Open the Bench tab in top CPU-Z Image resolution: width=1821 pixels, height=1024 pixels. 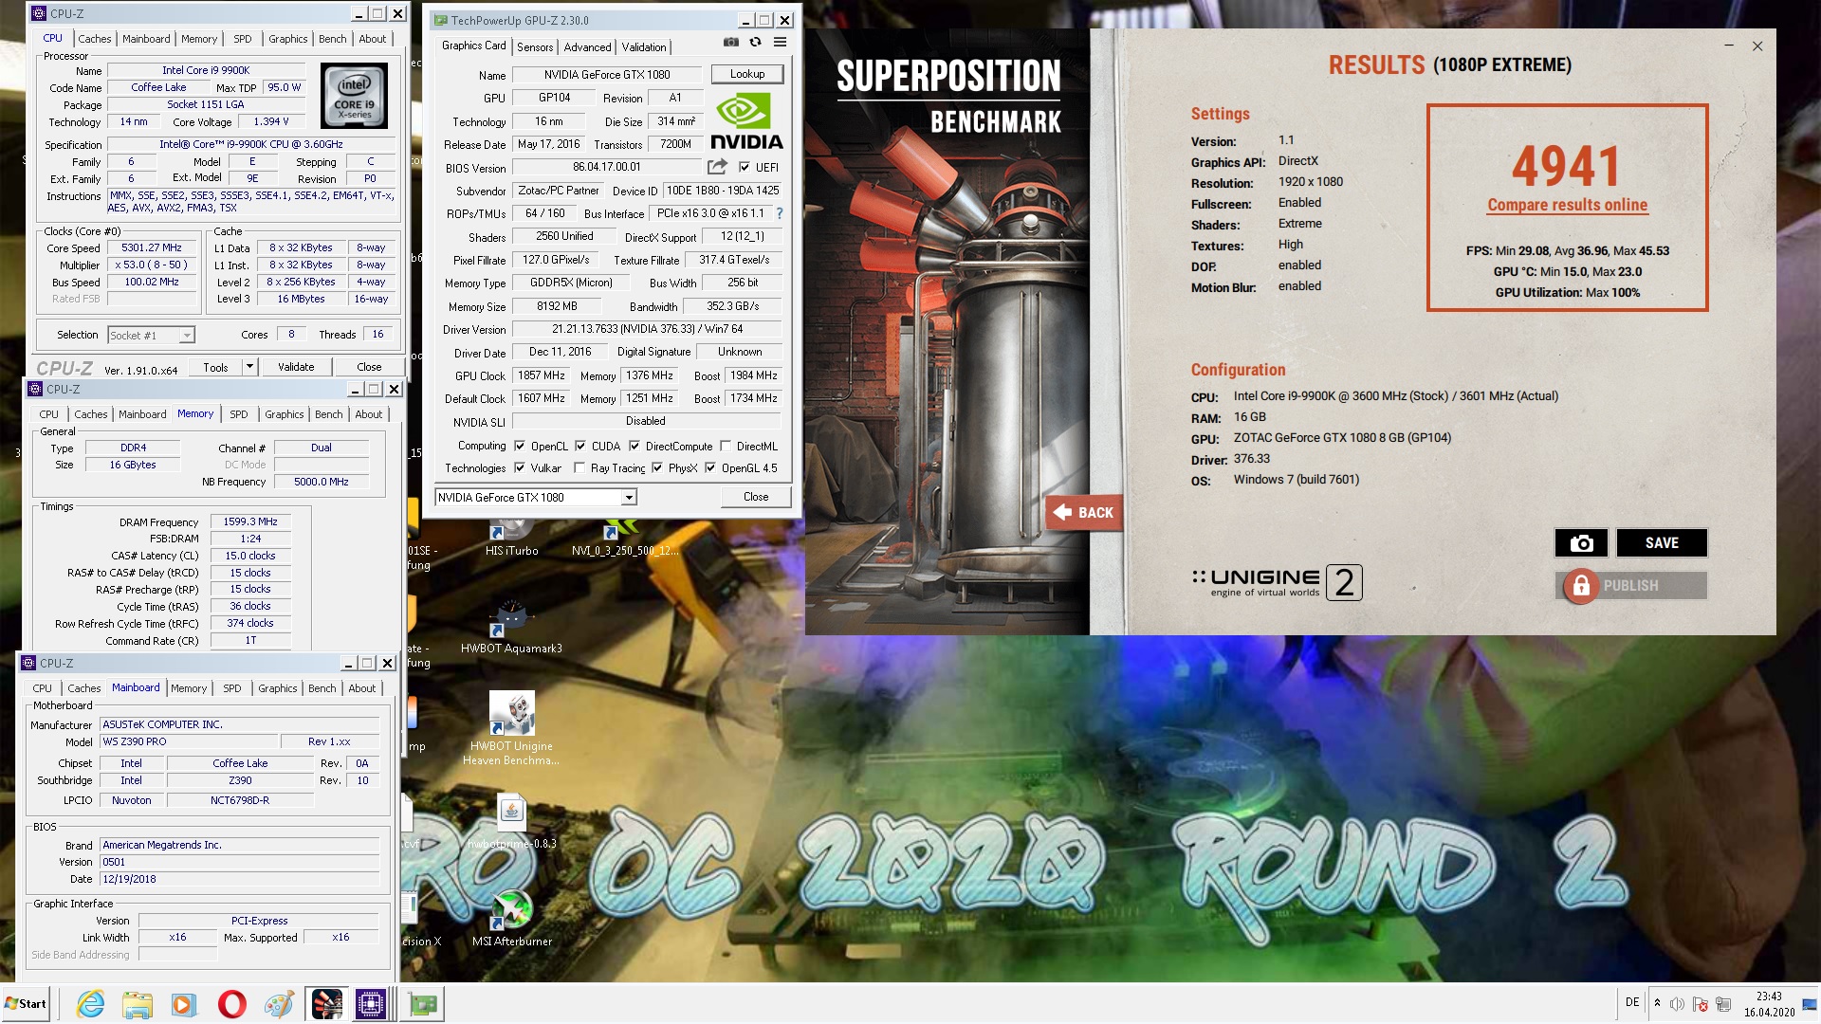click(x=333, y=39)
